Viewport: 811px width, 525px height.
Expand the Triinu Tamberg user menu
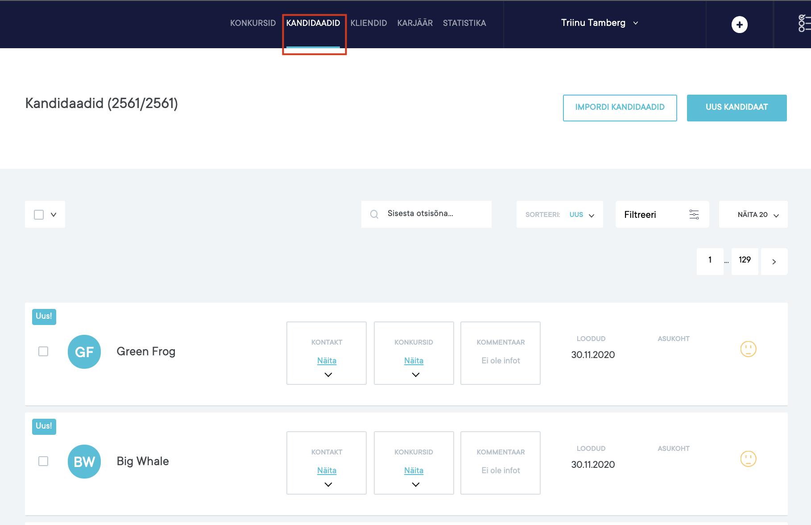tap(599, 23)
